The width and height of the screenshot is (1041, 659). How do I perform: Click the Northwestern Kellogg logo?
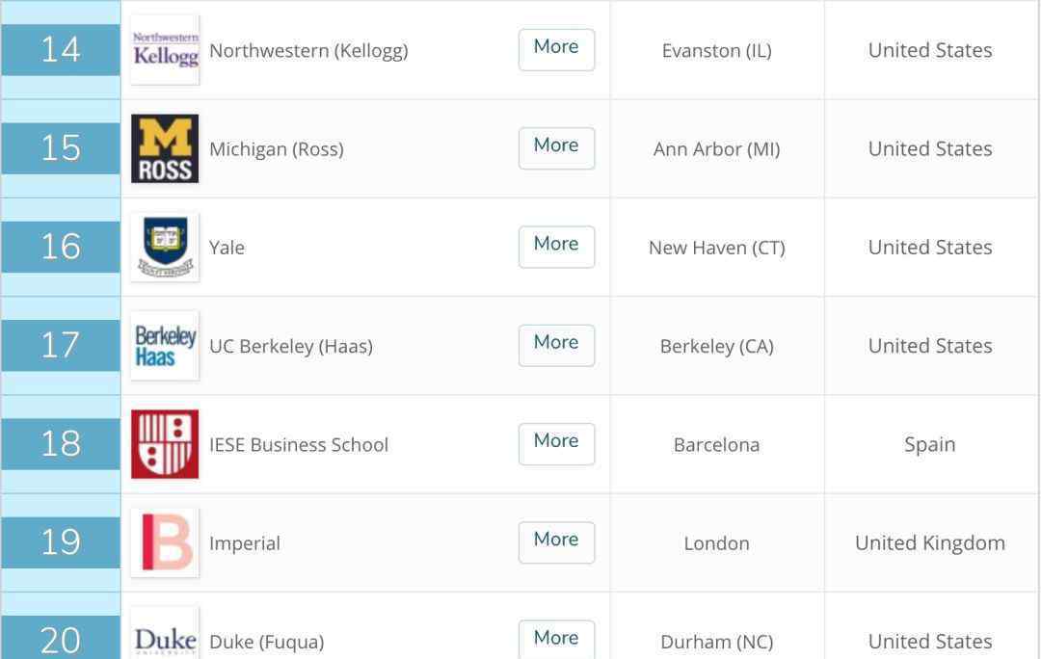click(x=165, y=50)
